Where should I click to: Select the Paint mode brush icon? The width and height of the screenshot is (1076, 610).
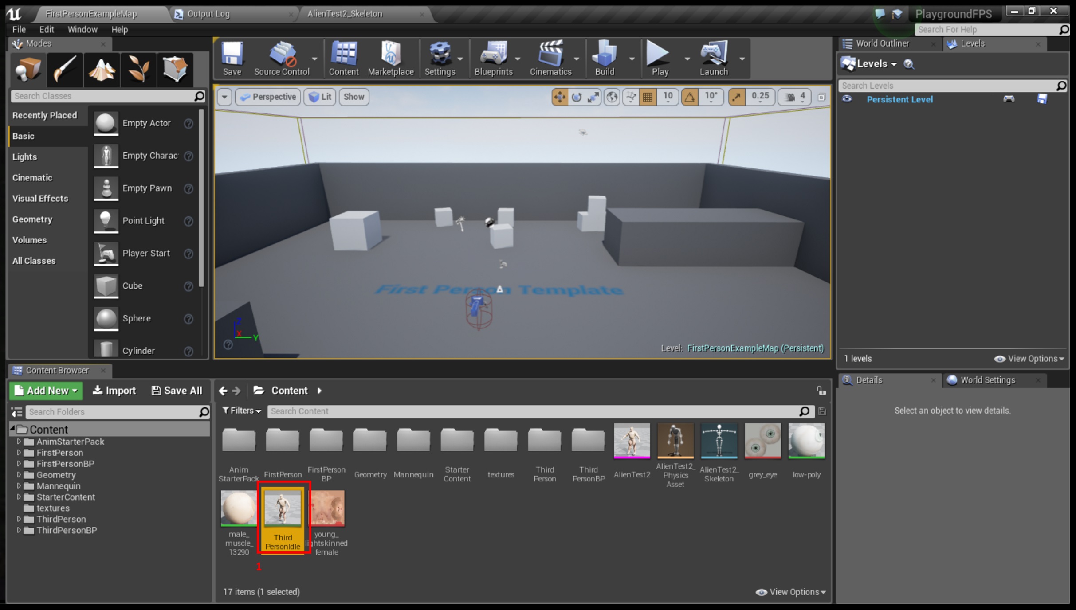tap(65, 69)
